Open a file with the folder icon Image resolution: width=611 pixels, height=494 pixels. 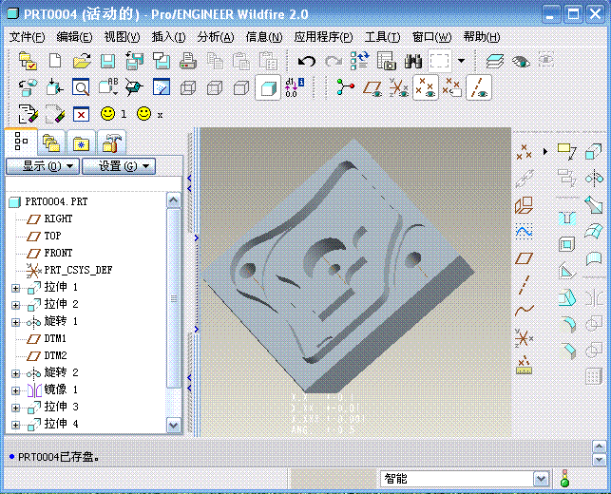click(x=83, y=61)
